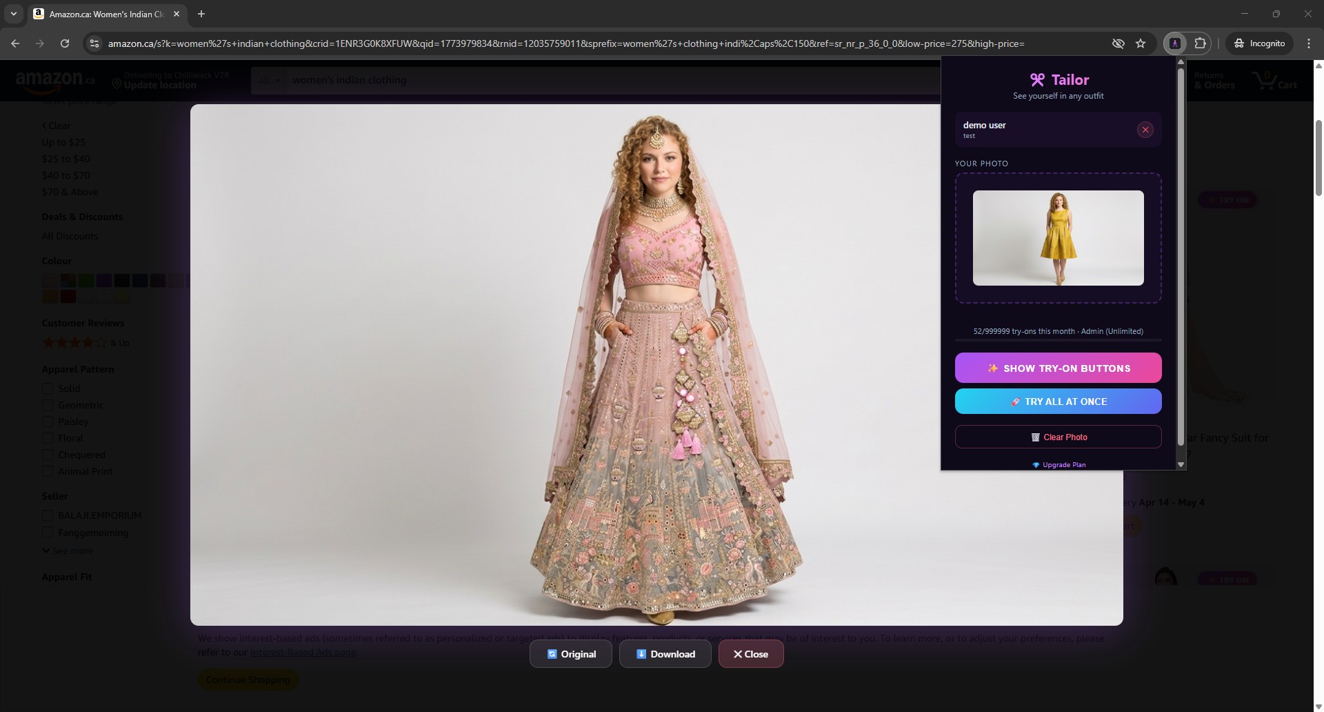Open the Chrome three-dot menu
Screen dimensions: 1324x712
click(1309, 43)
